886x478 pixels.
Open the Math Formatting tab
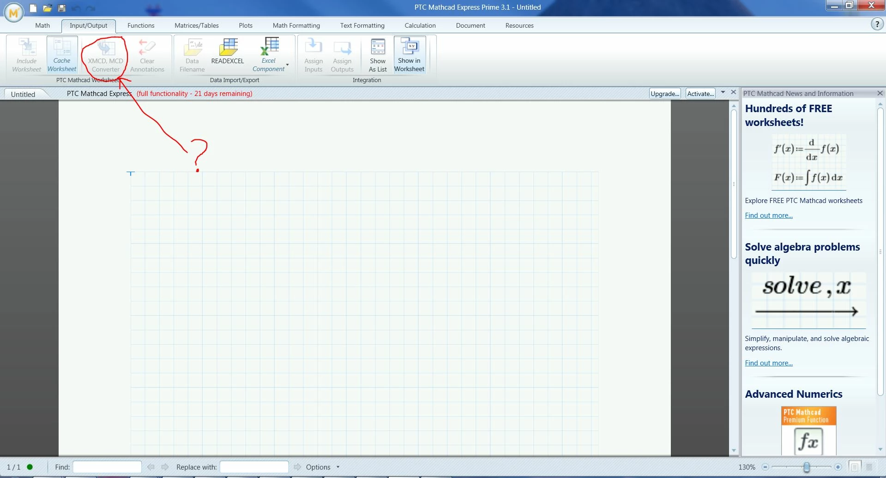tap(296, 25)
